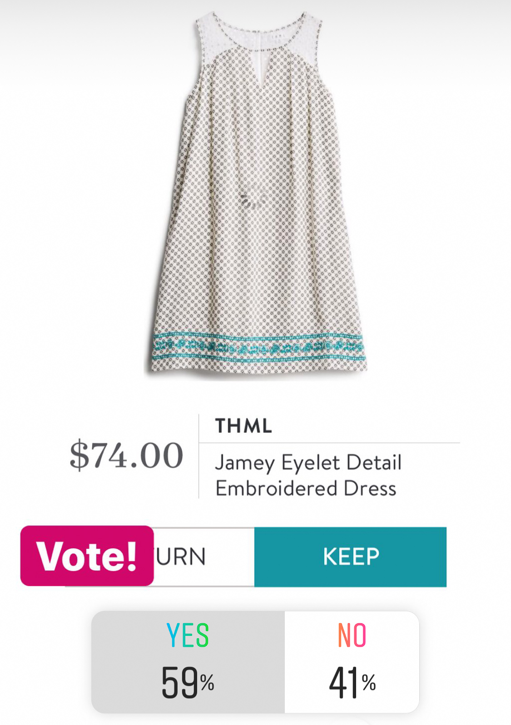Tap the 59% result under YES

(188, 682)
